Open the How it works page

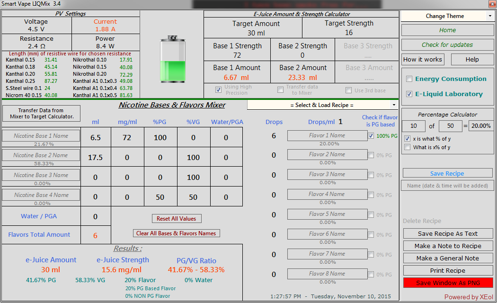(x=423, y=60)
